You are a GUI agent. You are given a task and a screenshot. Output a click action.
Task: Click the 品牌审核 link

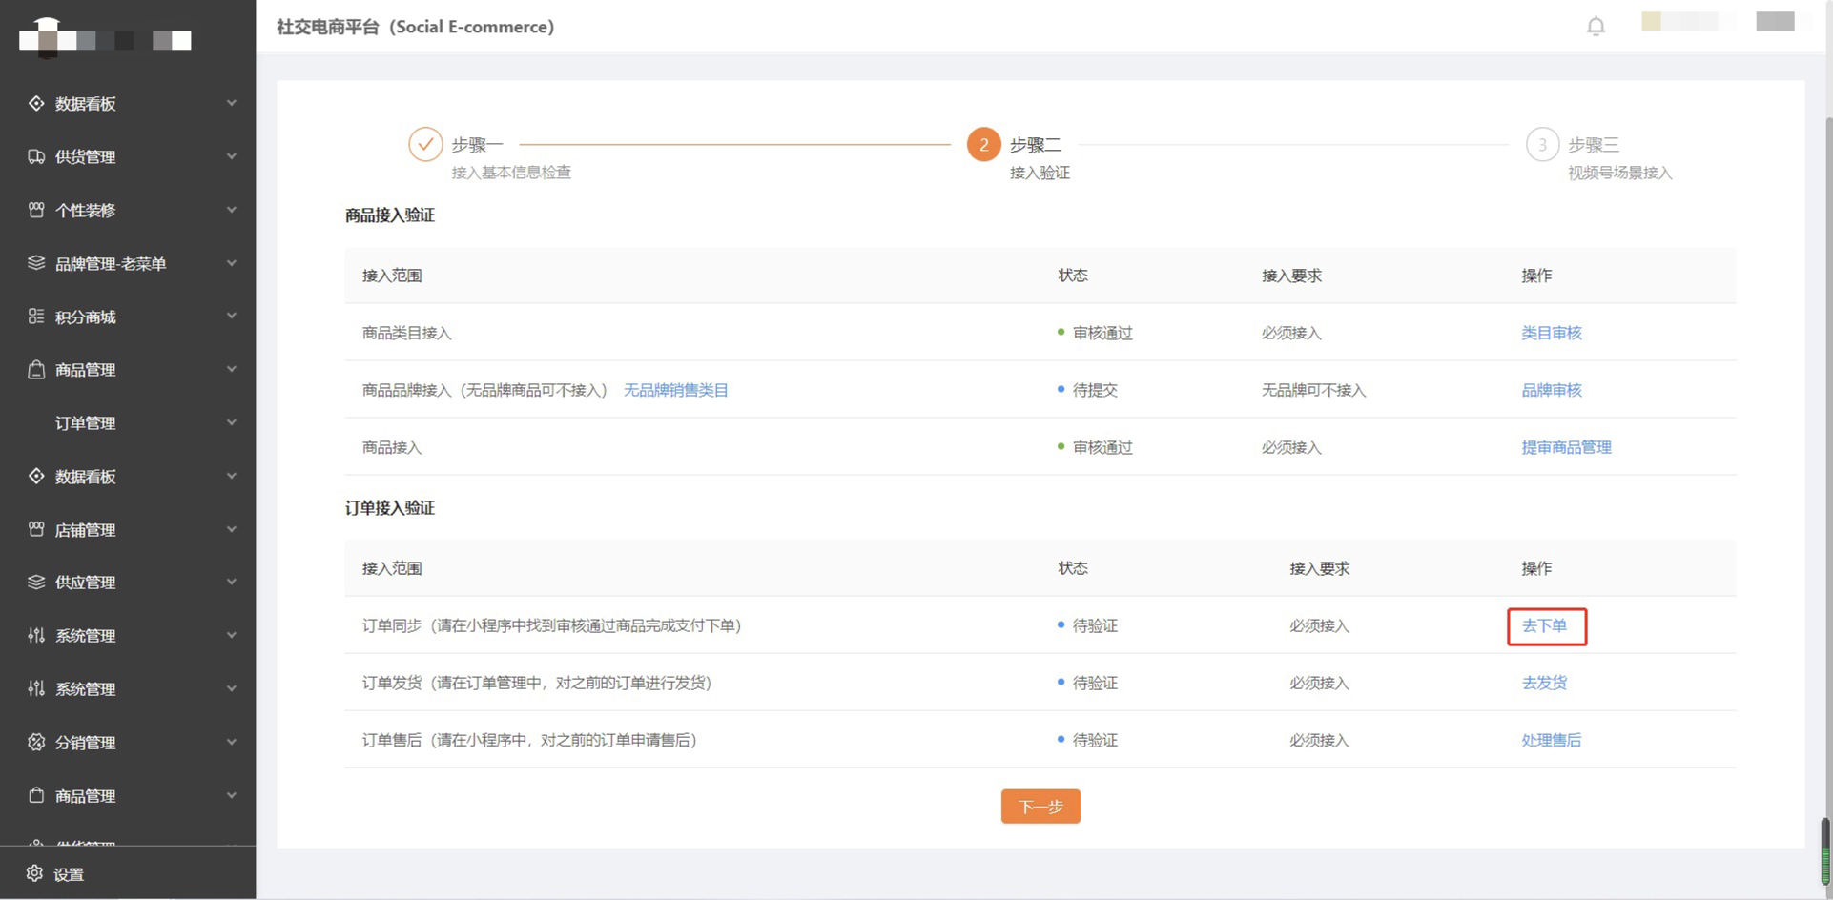click(x=1551, y=390)
